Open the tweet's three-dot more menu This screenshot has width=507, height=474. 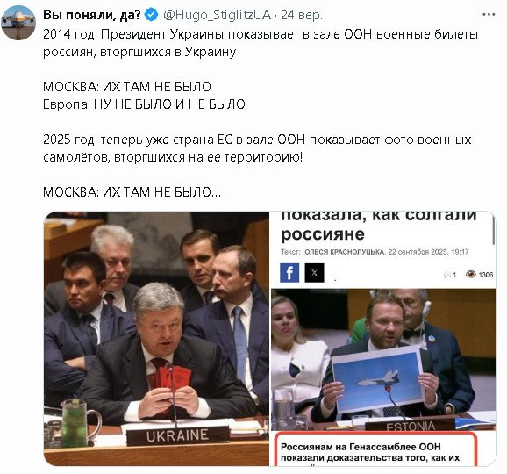coord(489,15)
